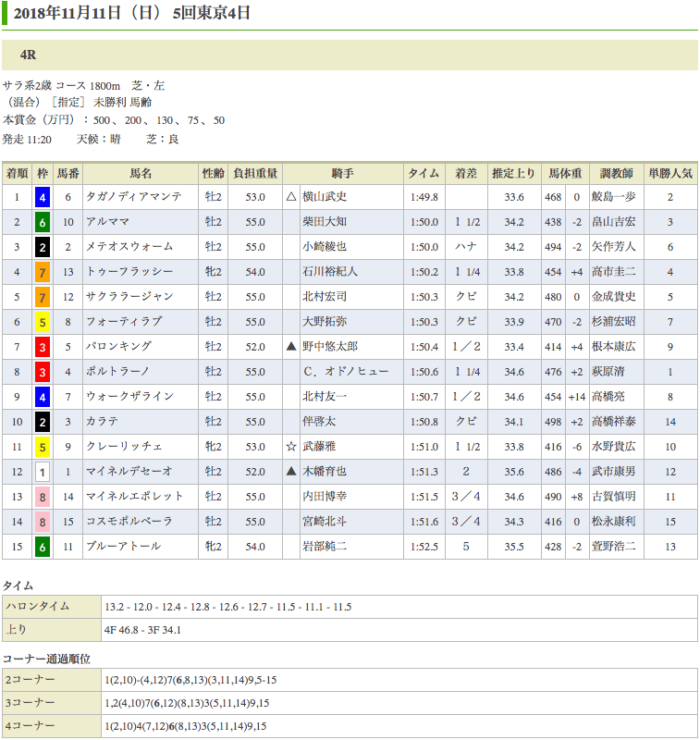
Task: Click the ☆ mark beside 武藤雅
Action: (291, 447)
